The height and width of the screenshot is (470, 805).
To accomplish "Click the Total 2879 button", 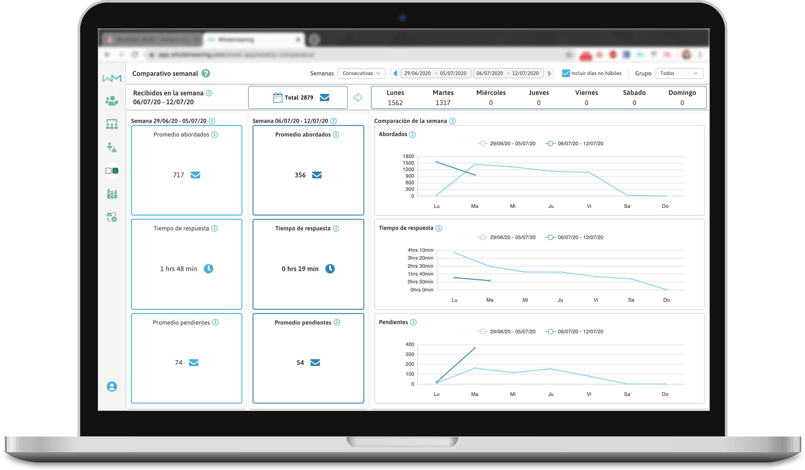I will click(x=298, y=98).
